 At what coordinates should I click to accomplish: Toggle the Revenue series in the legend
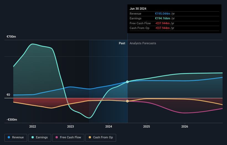pos(16,138)
